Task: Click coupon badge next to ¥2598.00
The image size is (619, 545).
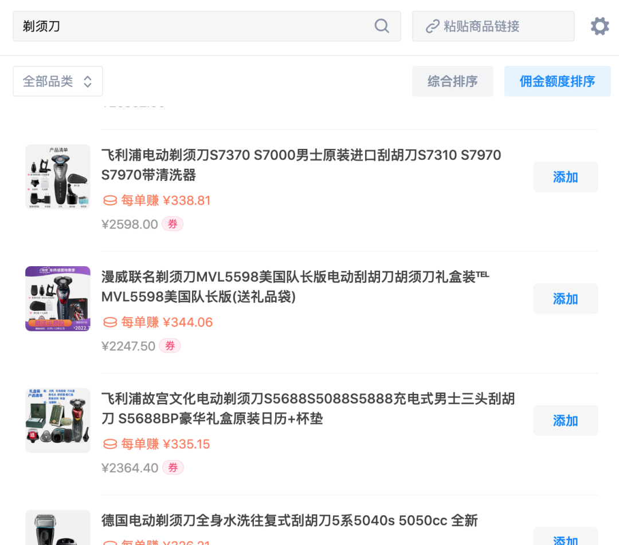Action: tap(173, 224)
